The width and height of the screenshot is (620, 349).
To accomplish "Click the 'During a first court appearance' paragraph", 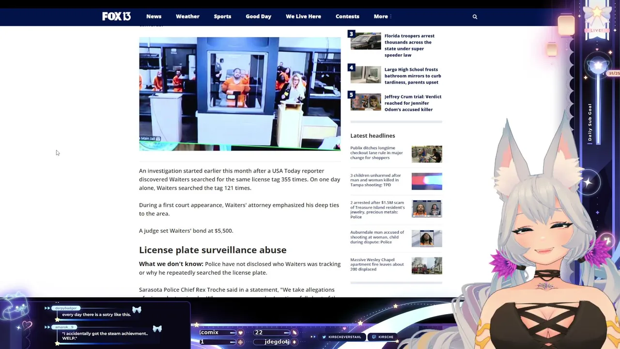I will click(x=239, y=209).
